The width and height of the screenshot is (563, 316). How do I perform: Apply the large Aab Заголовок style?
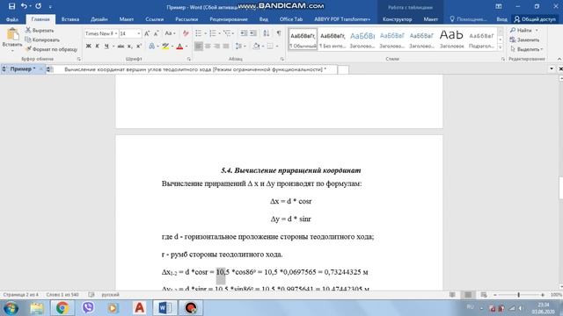[x=451, y=39]
